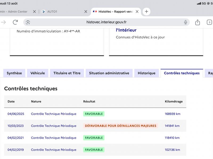
Task: Go to Situation administrative tab
Action: [109, 73]
